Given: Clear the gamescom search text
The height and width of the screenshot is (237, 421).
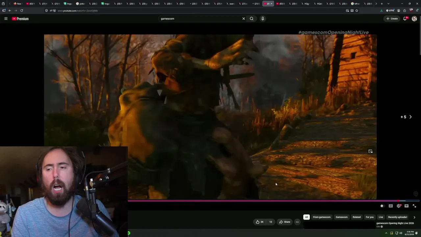Looking at the screenshot, I should (244, 19).
